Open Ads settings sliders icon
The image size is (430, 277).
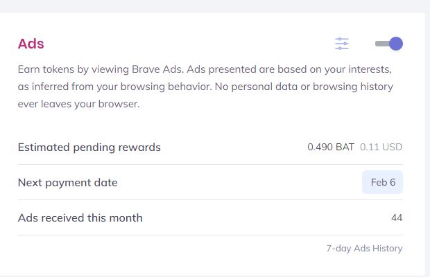pyautogui.click(x=342, y=44)
